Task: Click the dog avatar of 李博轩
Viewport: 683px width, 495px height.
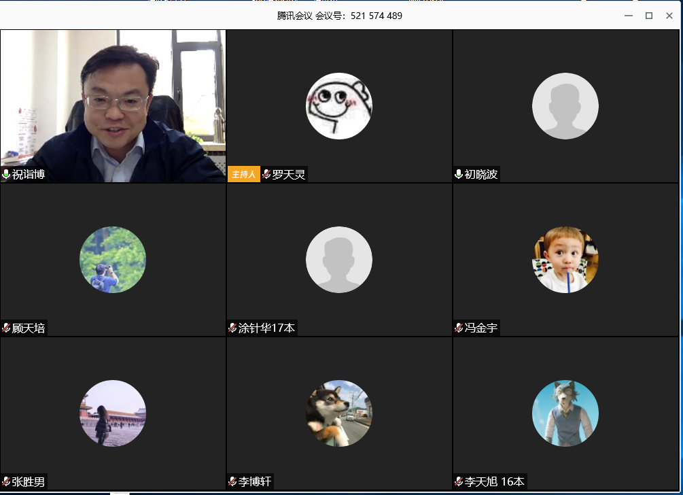Action: click(339, 413)
